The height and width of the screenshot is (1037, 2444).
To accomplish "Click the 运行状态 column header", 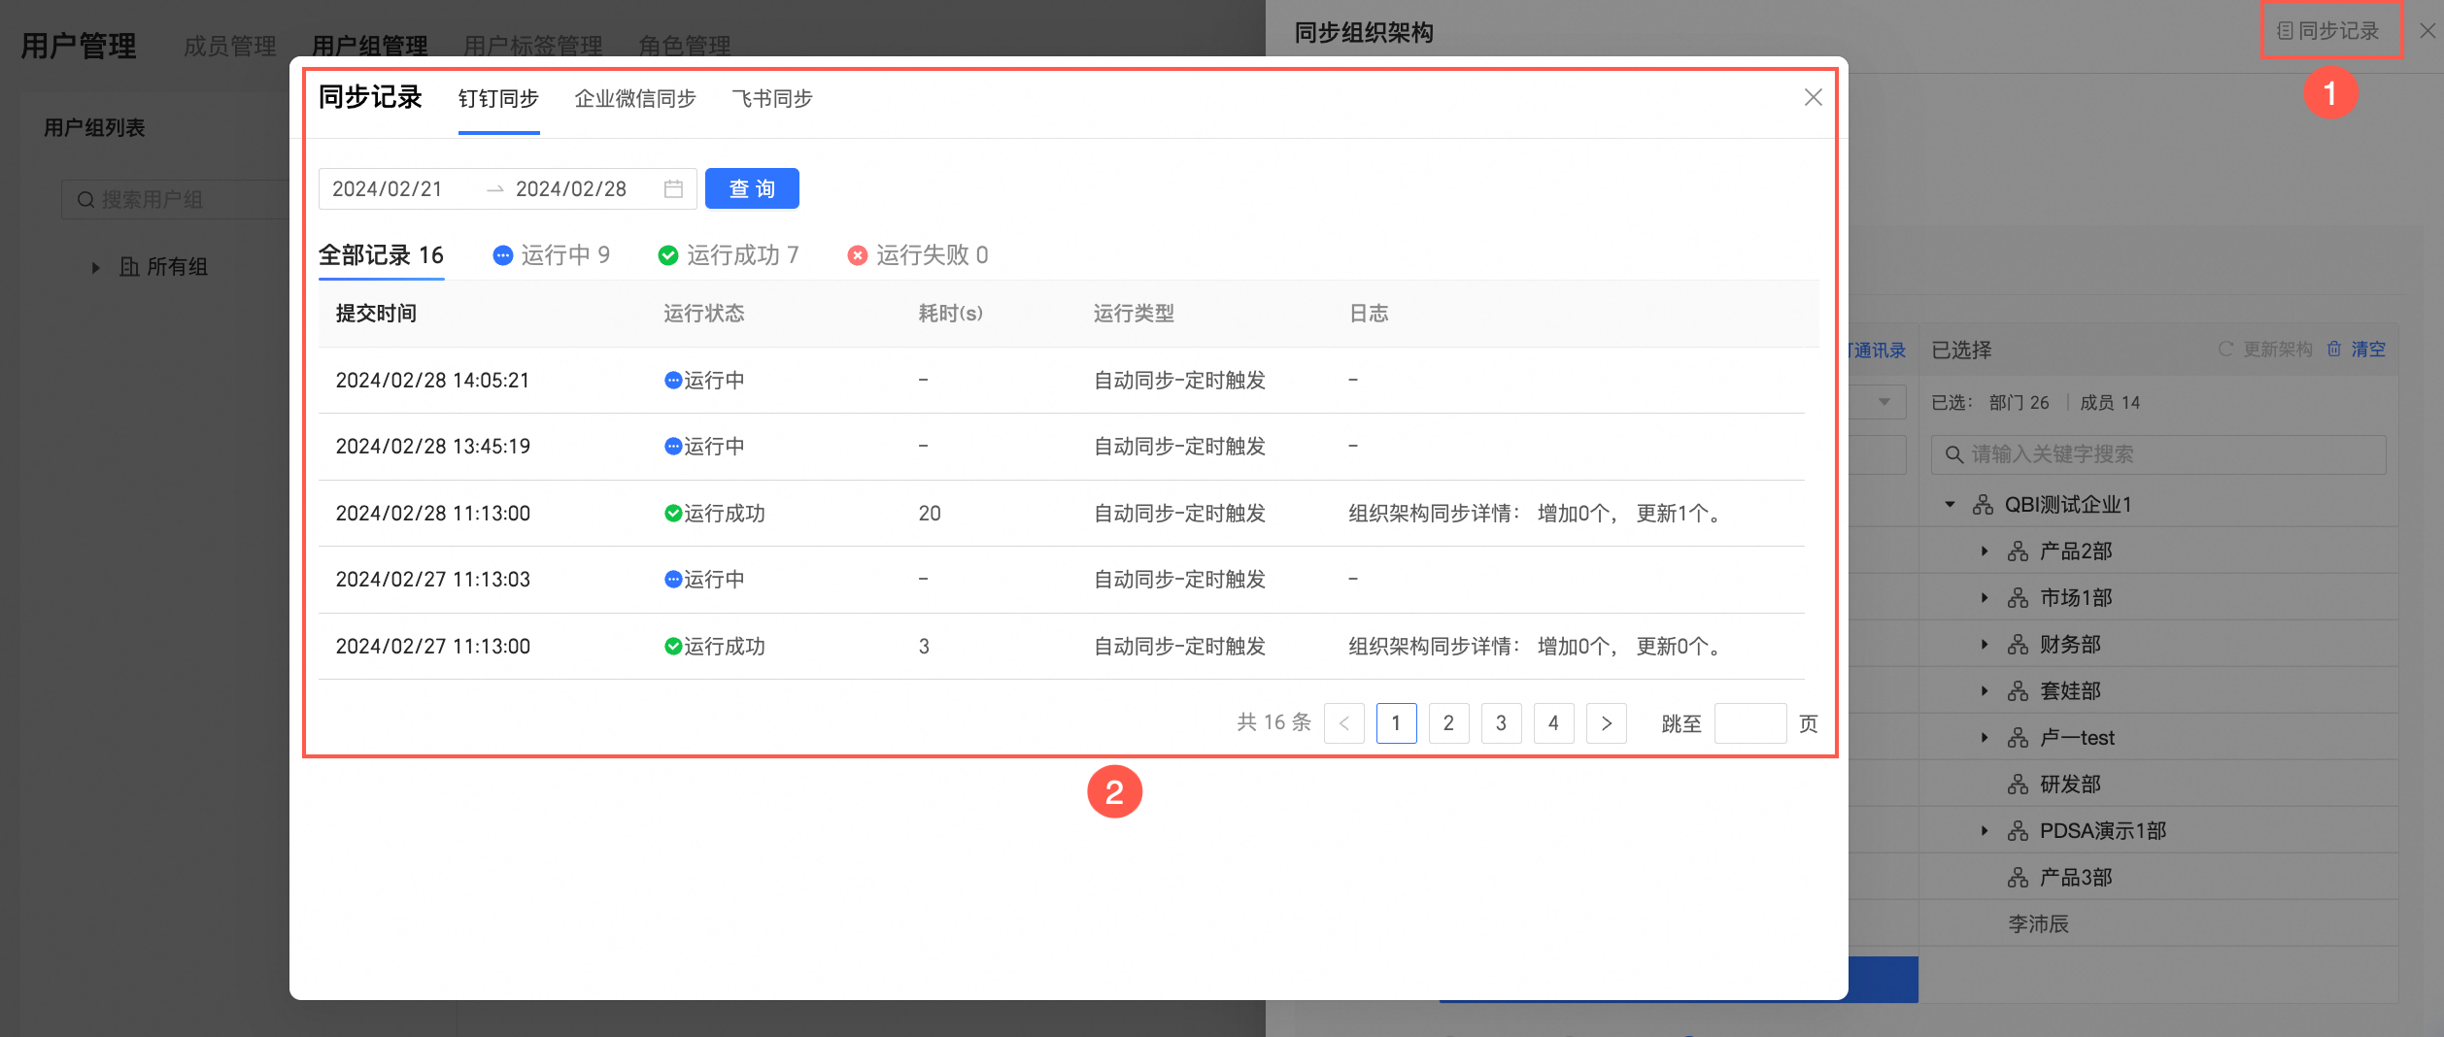I will click(x=704, y=313).
